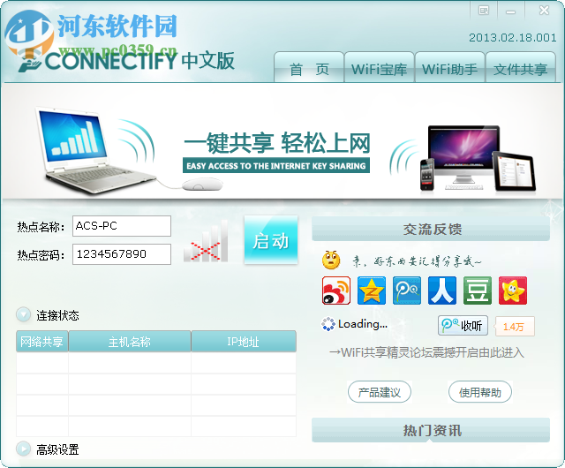Screen dimensions: 565x468
Task: Expand the 高级设置 section
Action: coord(24,449)
